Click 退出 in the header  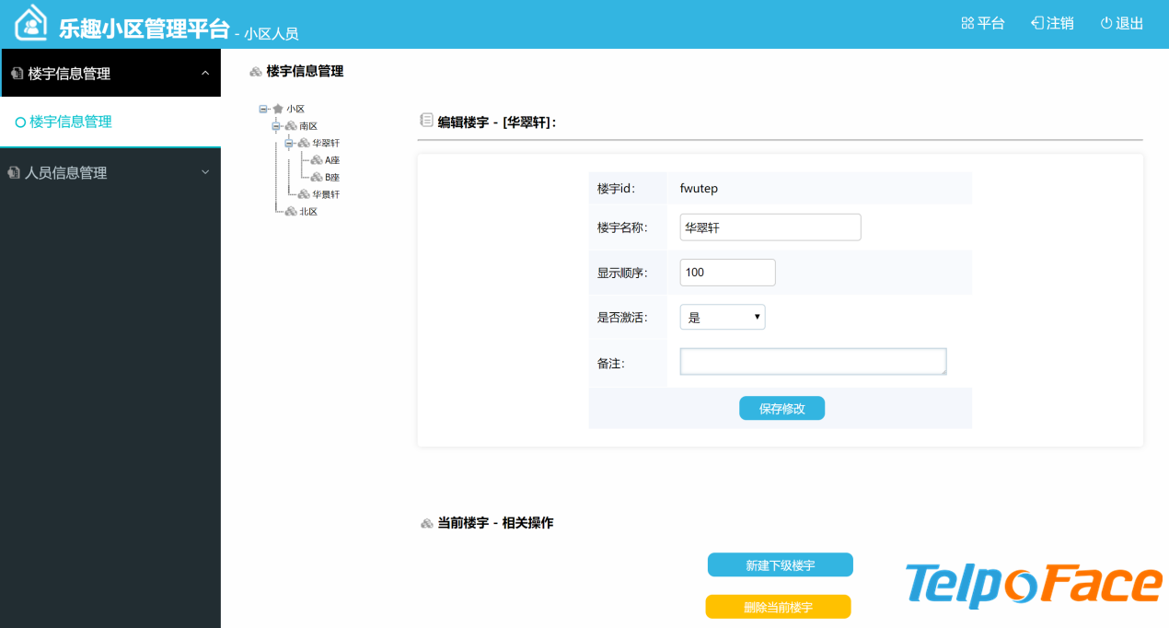[1122, 24]
